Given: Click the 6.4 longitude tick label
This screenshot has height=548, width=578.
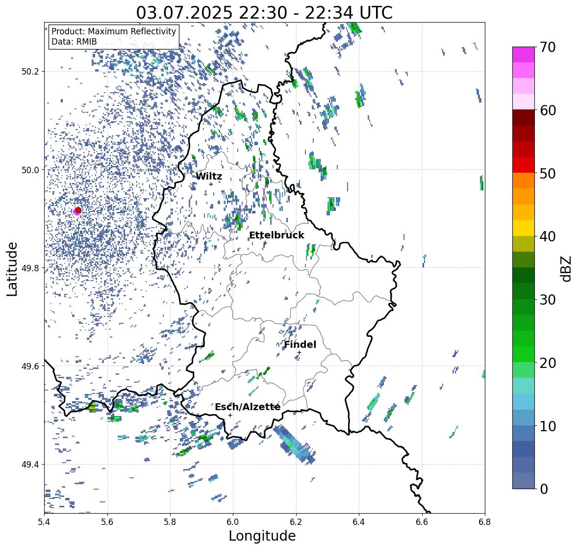Looking at the screenshot, I should [359, 522].
